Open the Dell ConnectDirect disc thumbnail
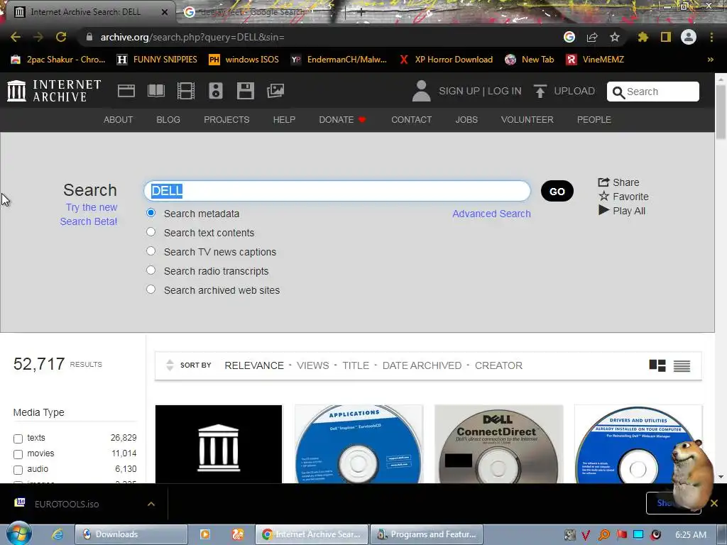This screenshot has height=545, width=727. [499, 444]
